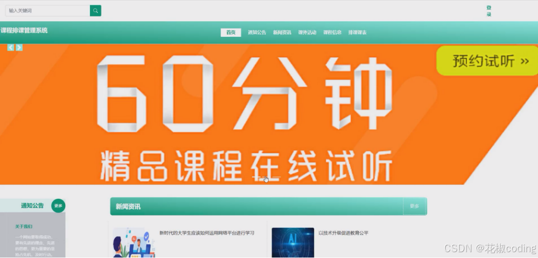Open the news article about 大学生 online learning

tap(207, 233)
